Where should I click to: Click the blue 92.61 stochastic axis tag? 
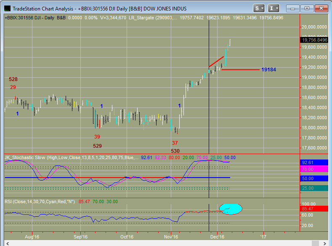314,162
